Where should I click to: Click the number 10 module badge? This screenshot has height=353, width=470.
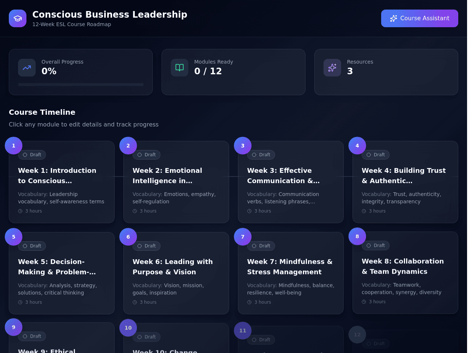point(128,328)
